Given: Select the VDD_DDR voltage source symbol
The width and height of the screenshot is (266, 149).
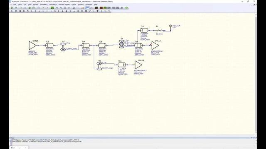Looking at the screenshot, I should 170,26.
